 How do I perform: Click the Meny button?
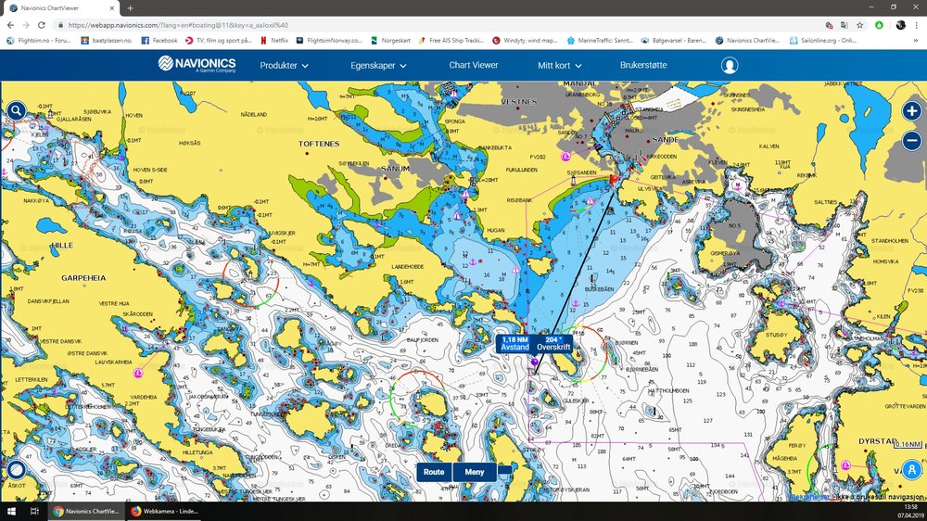tap(474, 472)
